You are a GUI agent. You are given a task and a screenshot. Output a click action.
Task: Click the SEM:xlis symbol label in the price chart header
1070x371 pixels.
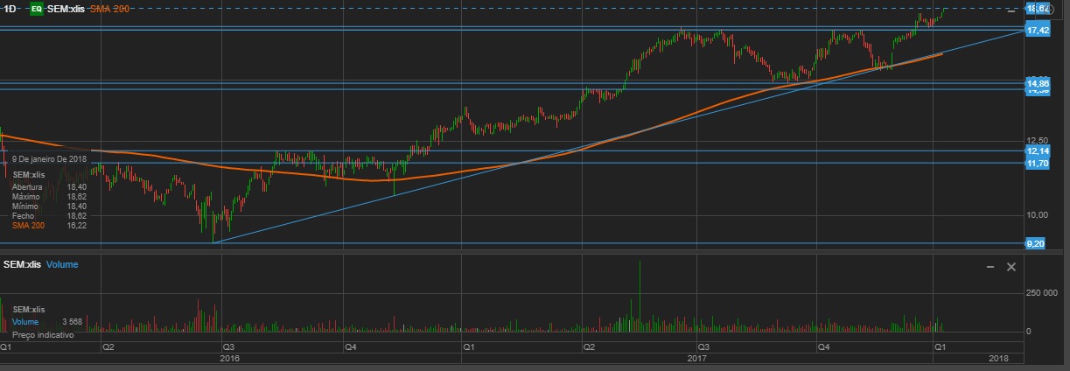[x=66, y=9]
